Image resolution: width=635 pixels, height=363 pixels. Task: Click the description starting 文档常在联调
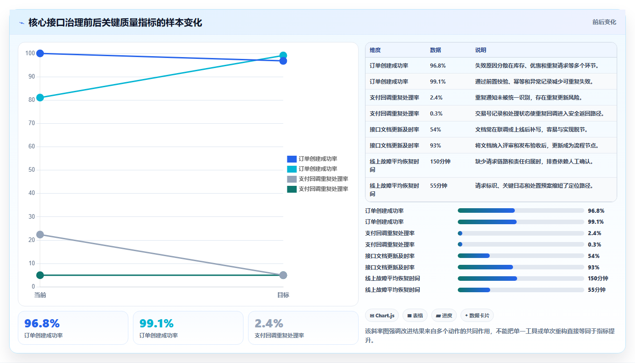coord(531,130)
